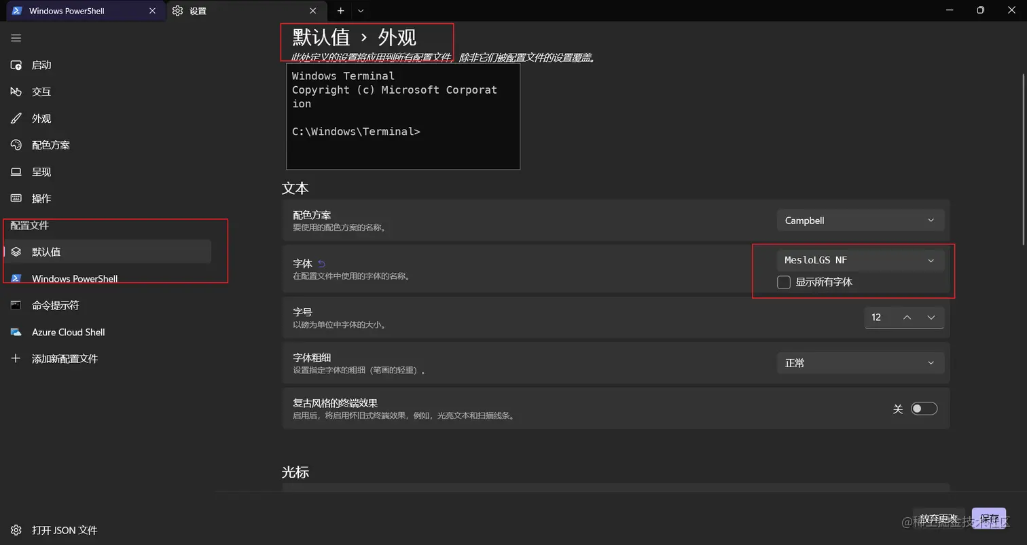This screenshot has height=545, width=1027.
Task: Open the MesloLGS NF font dropdown
Action: (861, 260)
